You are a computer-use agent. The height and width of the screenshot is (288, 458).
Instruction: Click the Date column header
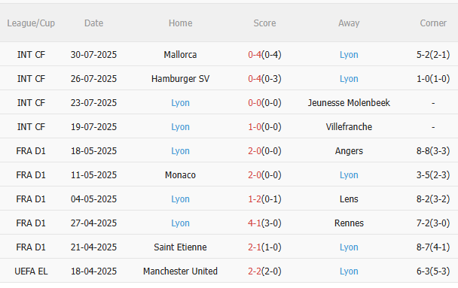pos(93,23)
